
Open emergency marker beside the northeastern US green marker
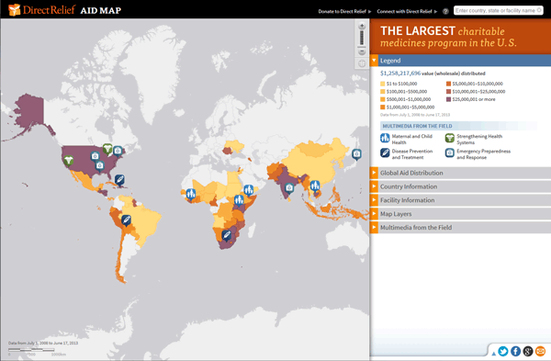(118, 152)
